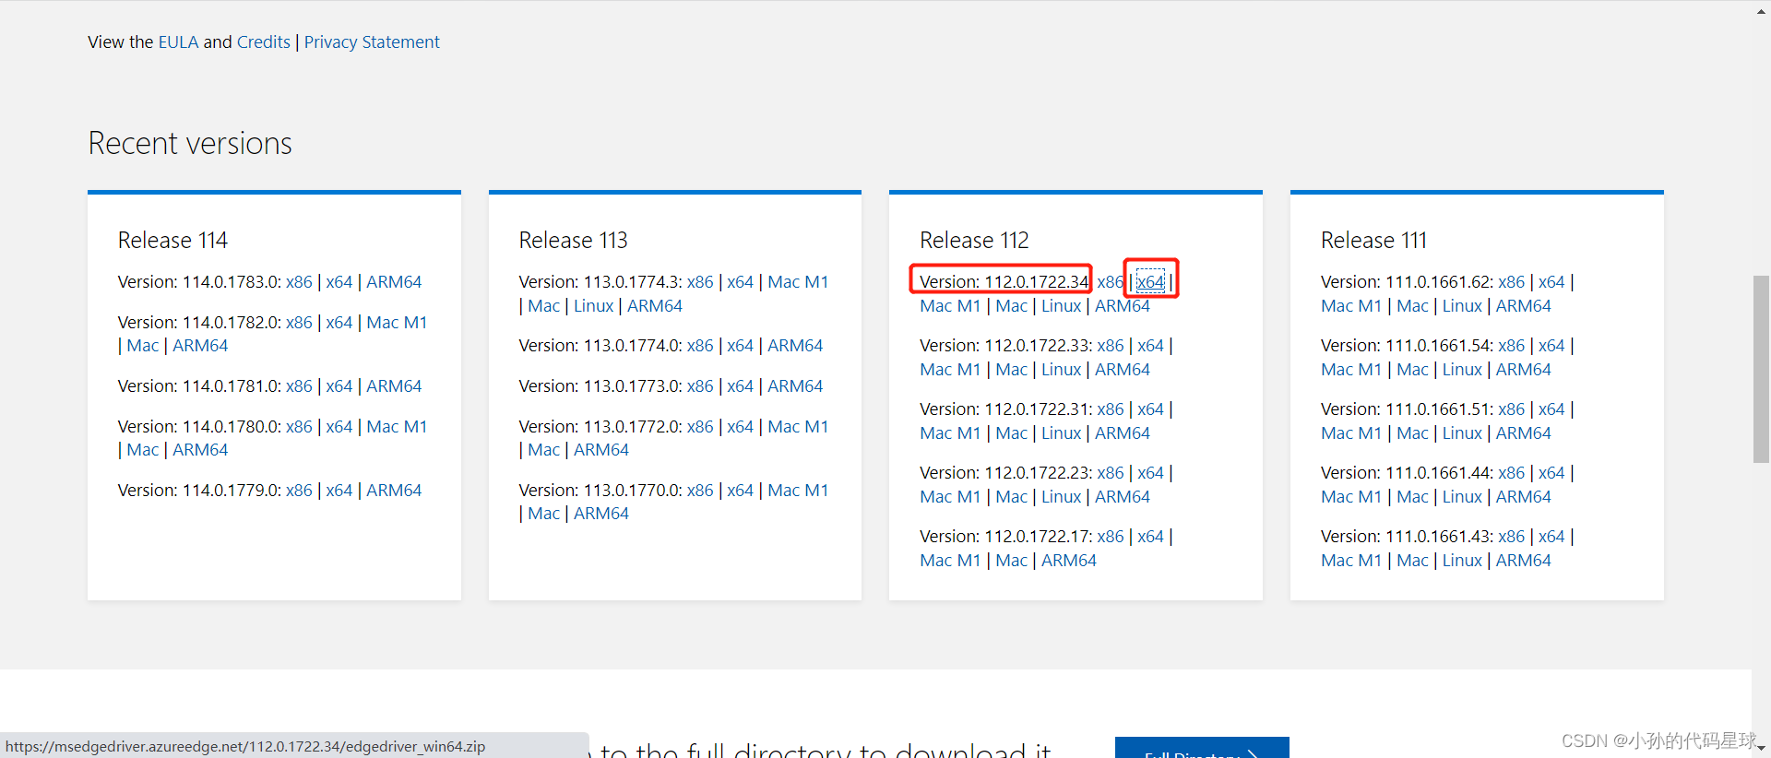Open the Privacy Statement link

(x=372, y=42)
